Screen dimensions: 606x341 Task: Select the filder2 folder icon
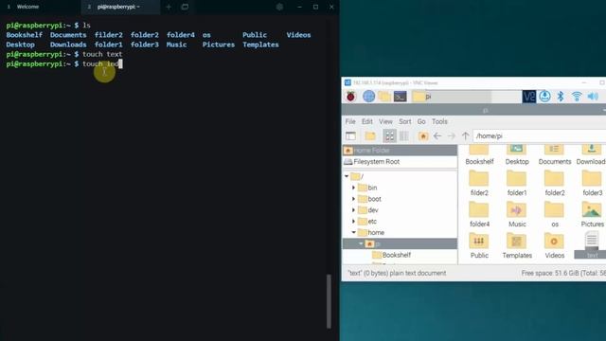[x=479, y=183]
